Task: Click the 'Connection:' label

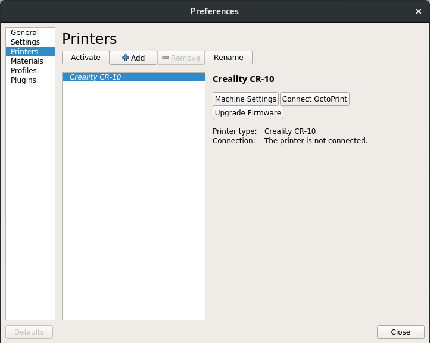Action: coord(234,141)
